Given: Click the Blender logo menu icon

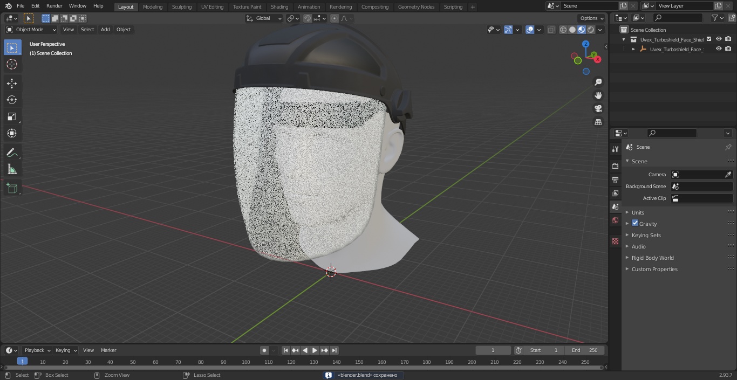Looking at the screenshot, I should pyautogui.click(x=8, y=6).
